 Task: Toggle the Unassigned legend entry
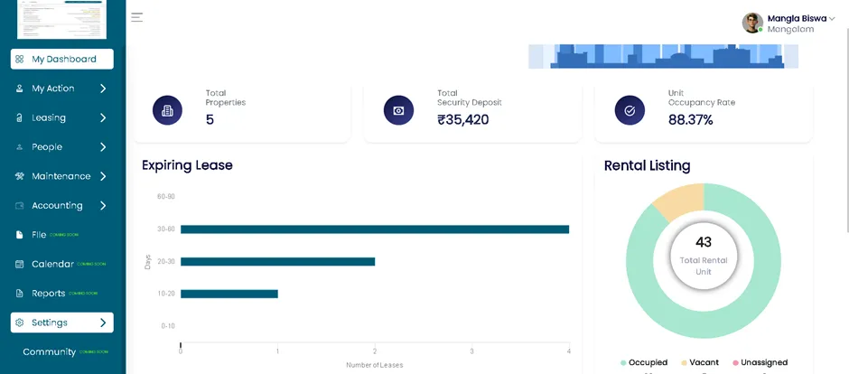(760, 362)
